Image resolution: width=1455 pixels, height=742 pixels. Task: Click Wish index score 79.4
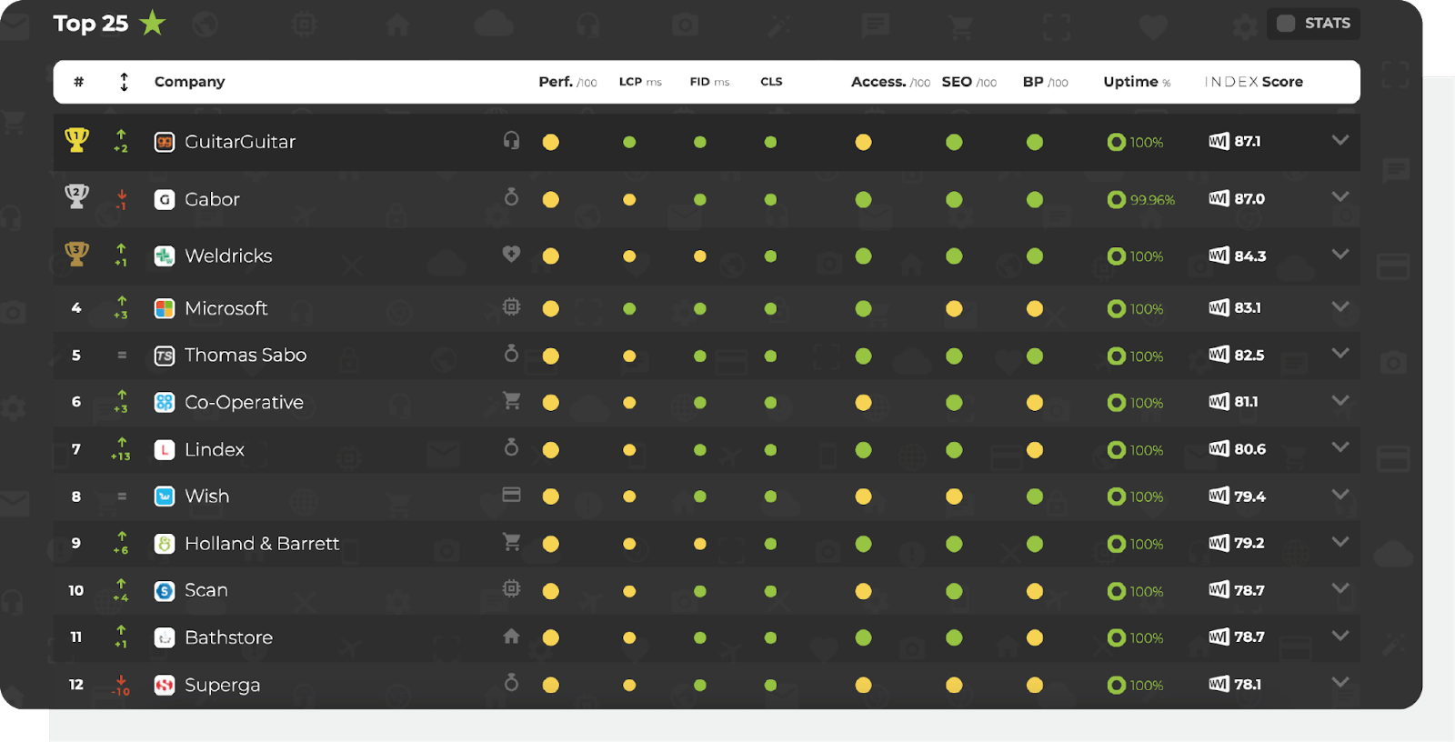(x=1250, y=496)
